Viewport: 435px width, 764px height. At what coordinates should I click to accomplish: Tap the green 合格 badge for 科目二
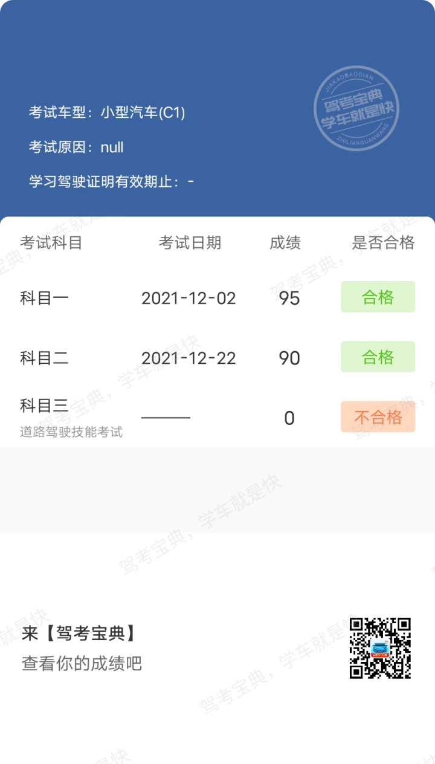378,357
